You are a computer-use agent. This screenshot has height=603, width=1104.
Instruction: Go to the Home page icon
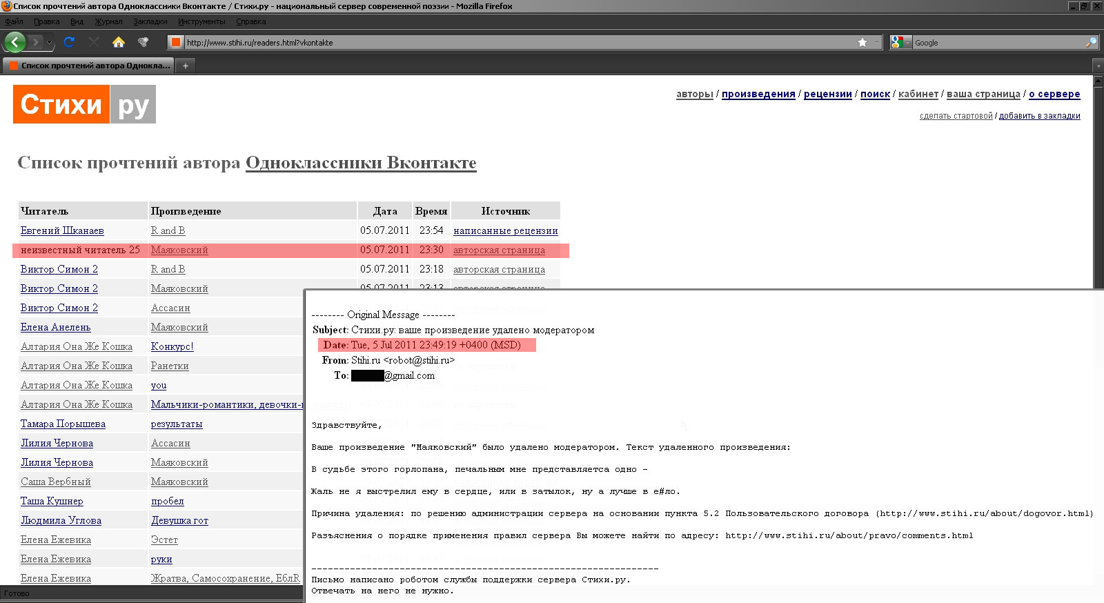click(x=119, y=42)
